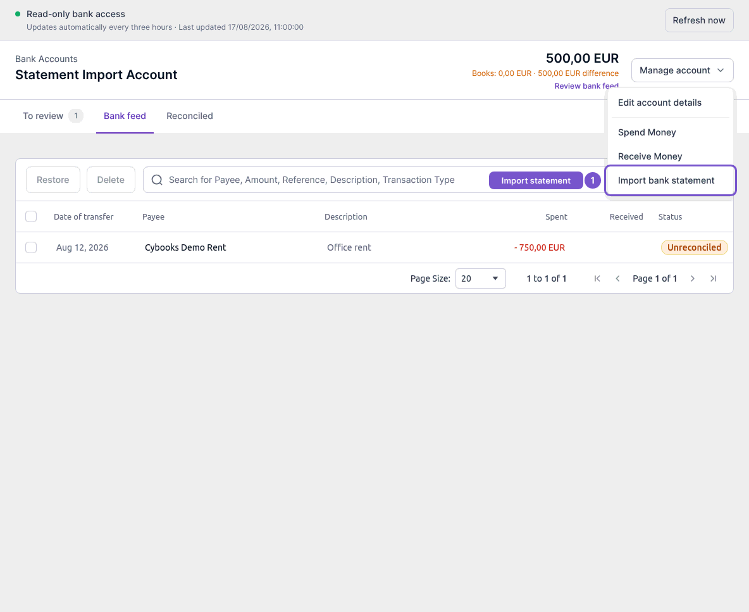Click the Unreconciled status badge
Image resolution: width=749 pixels, height=612 pixels.
694,247
